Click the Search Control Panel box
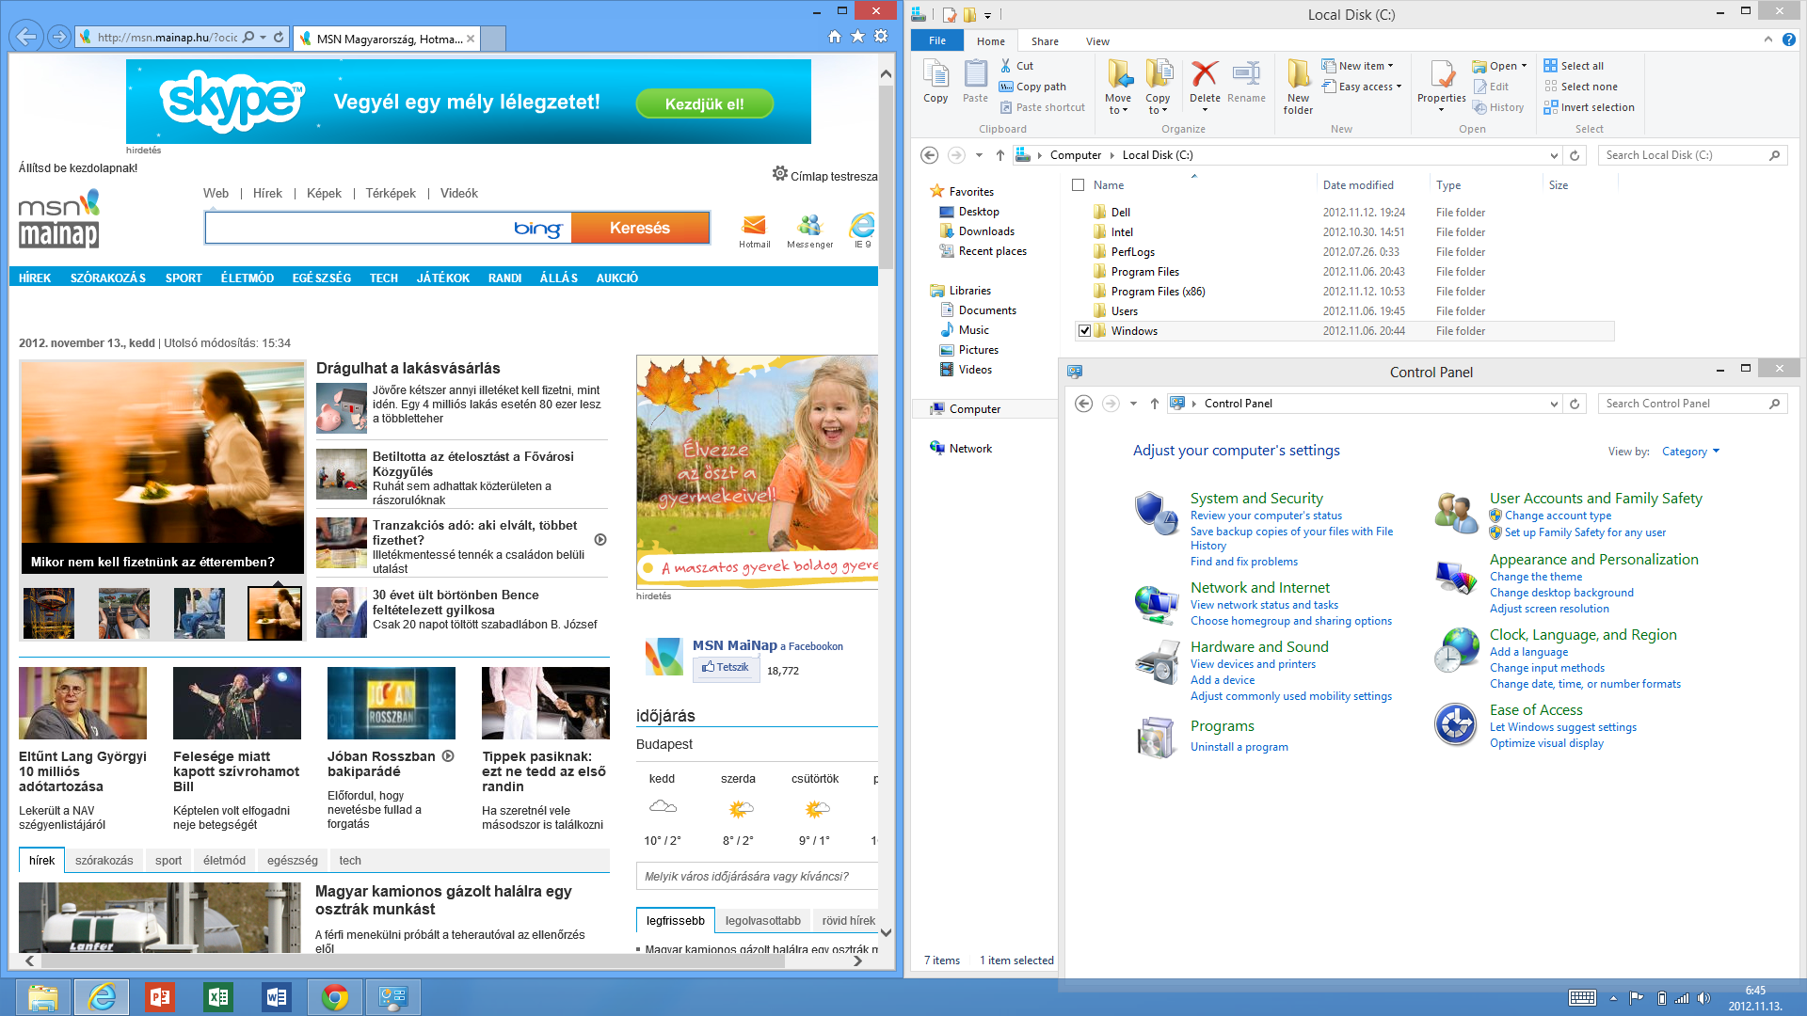The image size is (1807, 1016). (1691, 404)
